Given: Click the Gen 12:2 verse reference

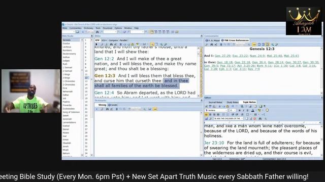Looking at the screenshot, I should pyautogui.click(x=104, y=59).
